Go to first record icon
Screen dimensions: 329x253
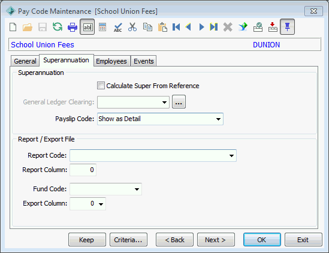coord(176,27)
